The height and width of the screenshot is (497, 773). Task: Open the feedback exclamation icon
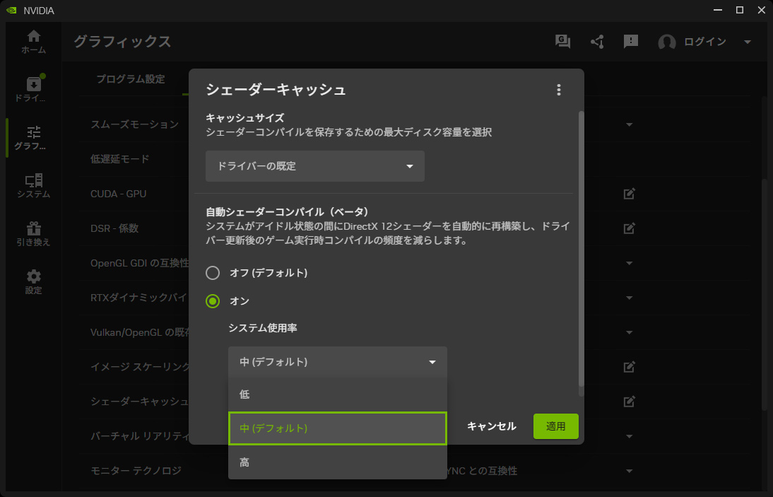[630, 42]
